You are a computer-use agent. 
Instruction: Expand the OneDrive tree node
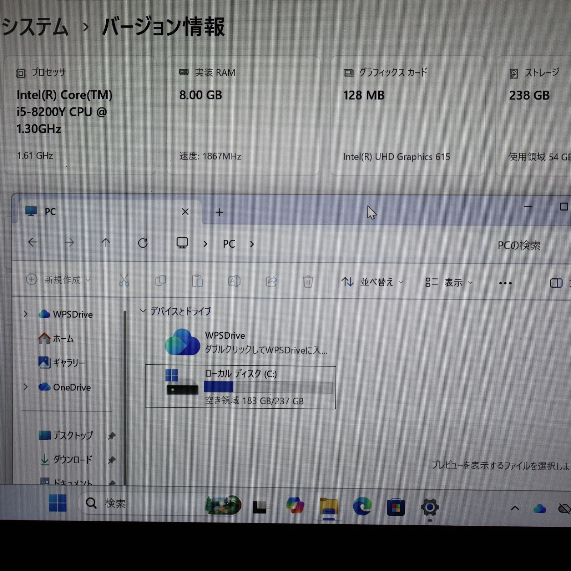25,387
